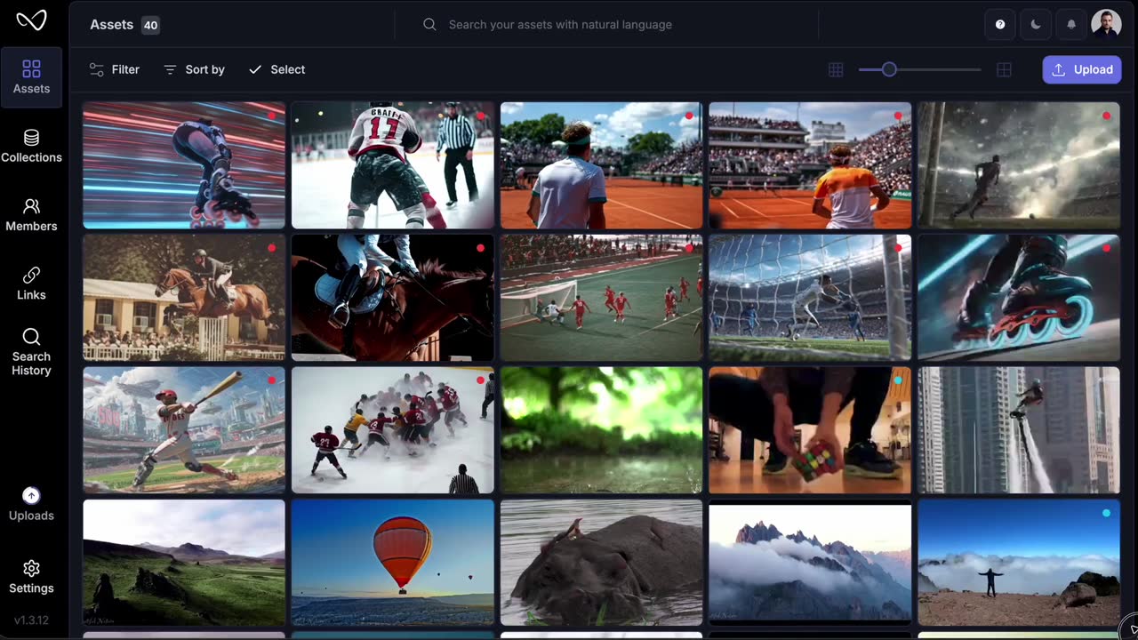The image size is (1138, 640).
Task: Open notifications via the bell icon
Action: point(1070,24)
